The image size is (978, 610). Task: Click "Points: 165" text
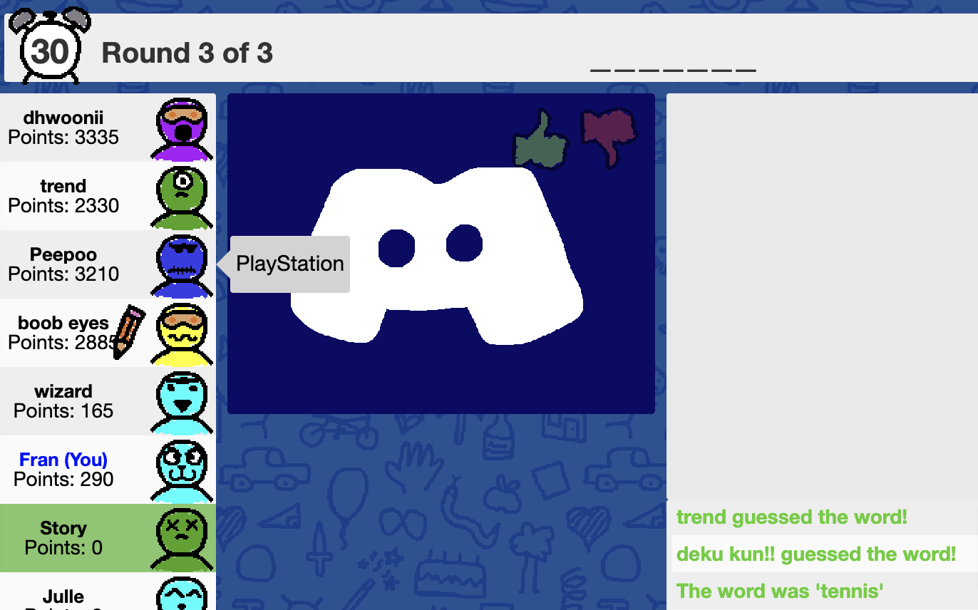(x=63, y=411)
